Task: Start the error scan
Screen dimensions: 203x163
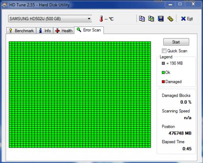Action: (176, 42)
